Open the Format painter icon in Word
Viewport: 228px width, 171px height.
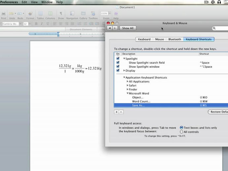(30, 14)
